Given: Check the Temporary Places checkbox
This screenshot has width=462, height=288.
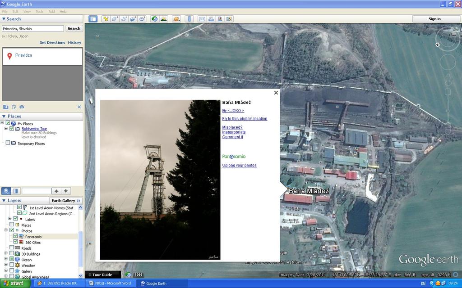Looking at the screenshot, I should tap(8, 143).
